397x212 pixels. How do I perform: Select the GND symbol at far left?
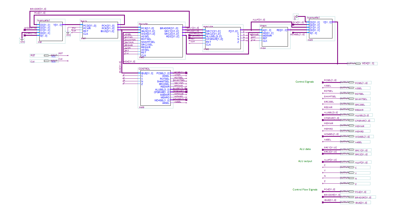point(22,41)
